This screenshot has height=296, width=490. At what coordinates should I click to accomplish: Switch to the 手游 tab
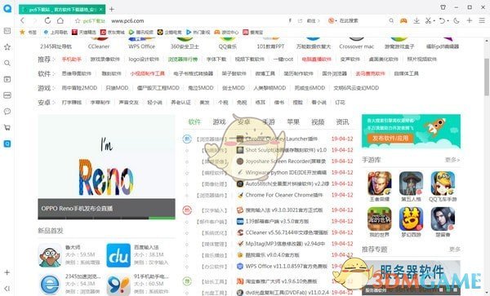tap(269, 122)
